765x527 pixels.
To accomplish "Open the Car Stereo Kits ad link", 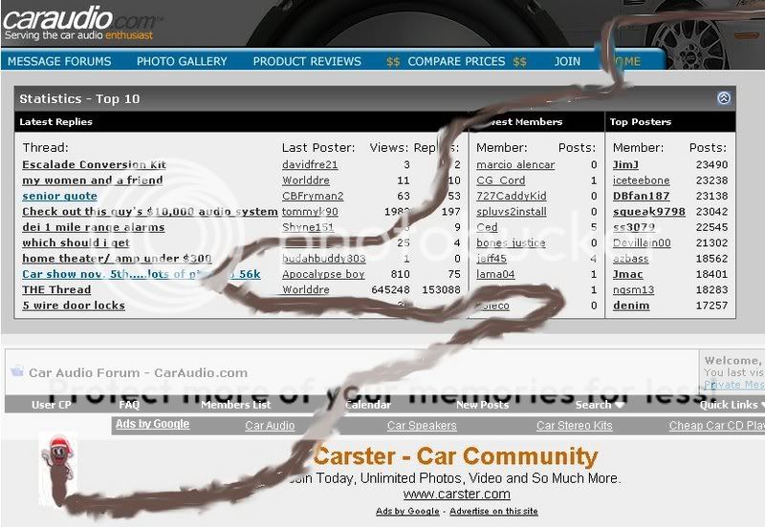I will tap(575, 425).
